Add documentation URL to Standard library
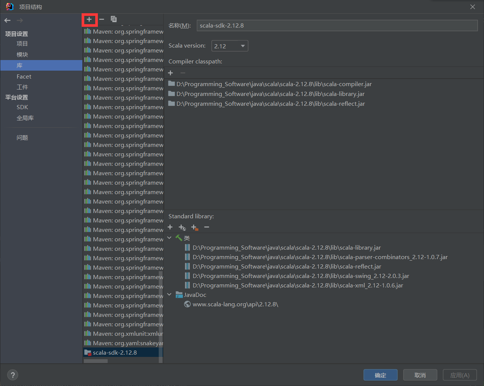Screen dimensions: 484x386 pos(182,227)
